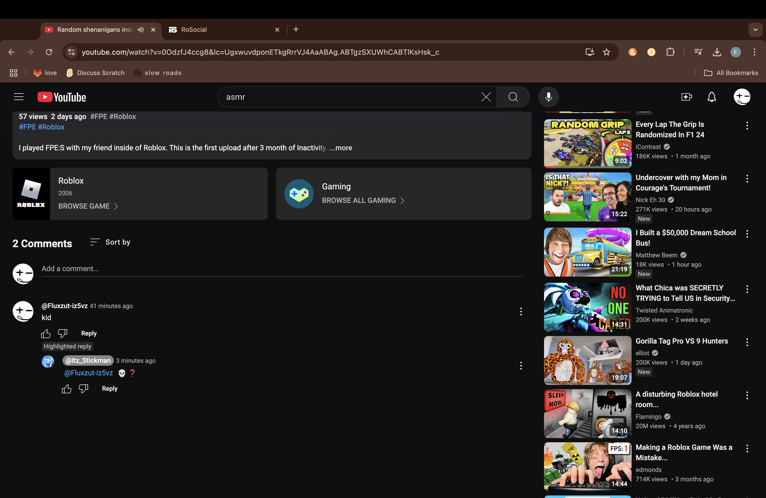Image resolution: width=766 pixels, height=498 pixels.
Task: Open options for 'Dream School Bus' video
Action: pos(747,234)
